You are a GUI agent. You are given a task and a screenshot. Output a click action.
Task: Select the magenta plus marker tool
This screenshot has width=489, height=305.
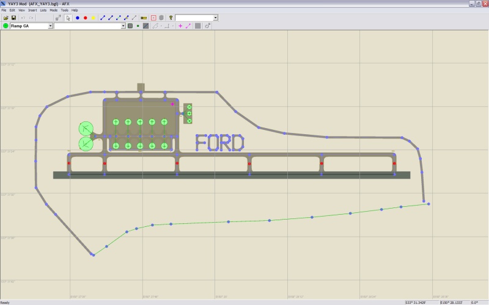(180, 26)
